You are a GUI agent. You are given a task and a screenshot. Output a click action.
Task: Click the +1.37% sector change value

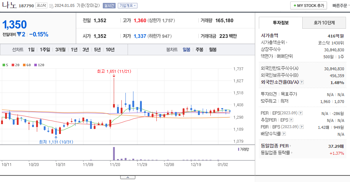point(337,153)
